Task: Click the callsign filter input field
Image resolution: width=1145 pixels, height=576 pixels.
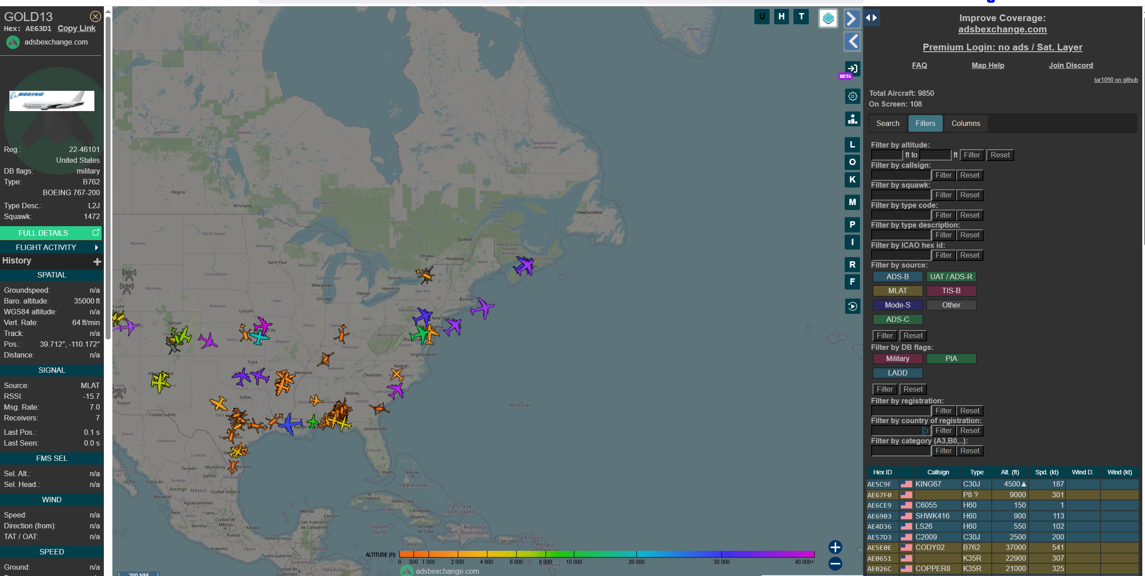Action: coord(901,175)
